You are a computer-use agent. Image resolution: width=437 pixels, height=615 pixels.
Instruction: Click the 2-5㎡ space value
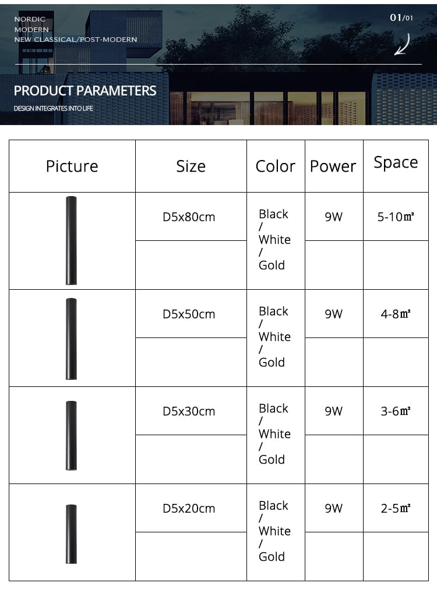point(396,509)
